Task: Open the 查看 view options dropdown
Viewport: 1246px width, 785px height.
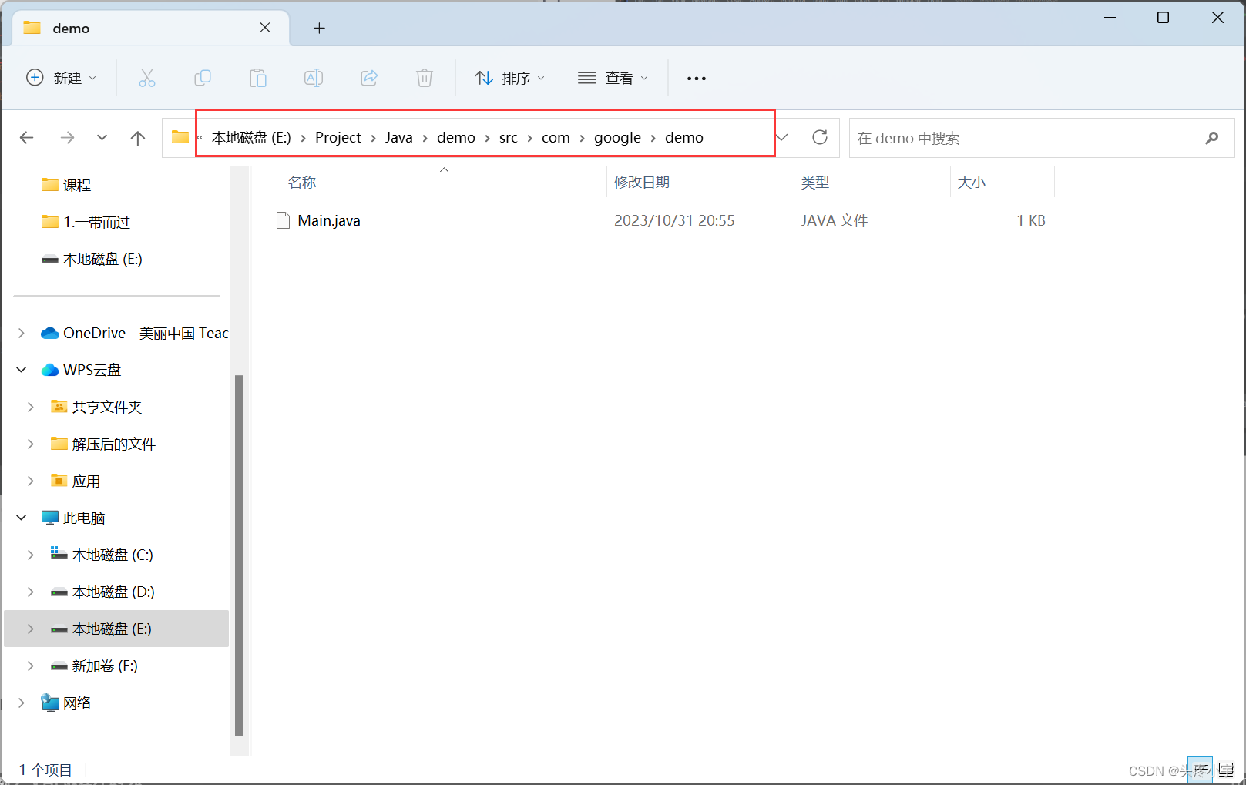Action: [613, 78]
